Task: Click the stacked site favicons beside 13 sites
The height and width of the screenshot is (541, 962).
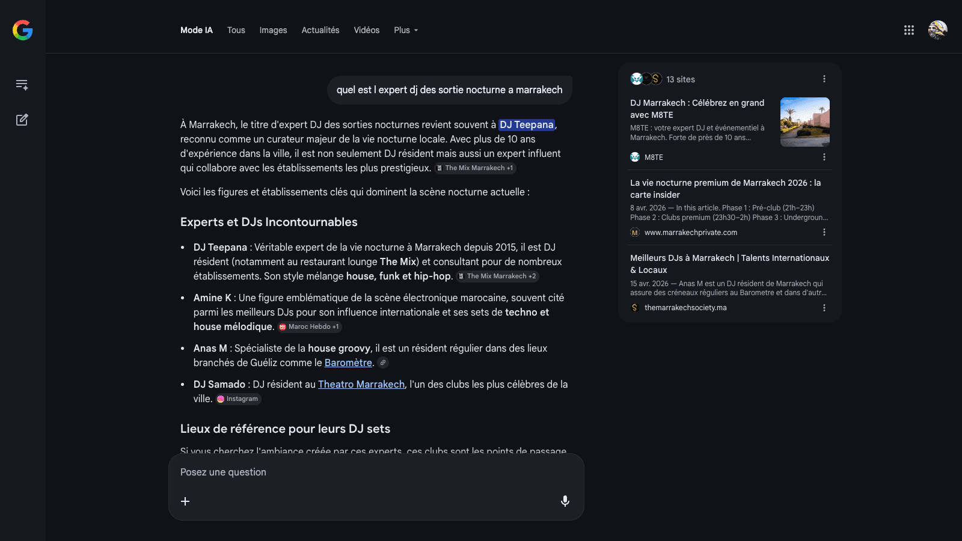Action: coord(646,79)
